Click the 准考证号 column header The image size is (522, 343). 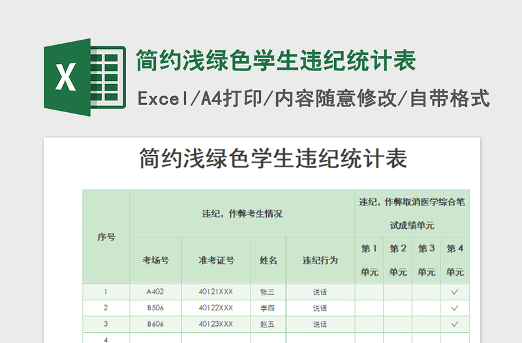pos(216,260)
